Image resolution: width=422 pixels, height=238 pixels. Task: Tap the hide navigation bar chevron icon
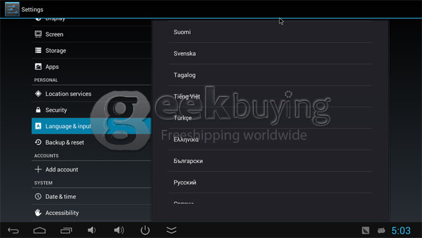point(171,230)
